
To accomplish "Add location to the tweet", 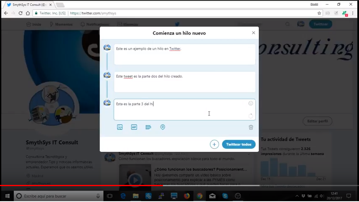I will click(x=163, y=127).
